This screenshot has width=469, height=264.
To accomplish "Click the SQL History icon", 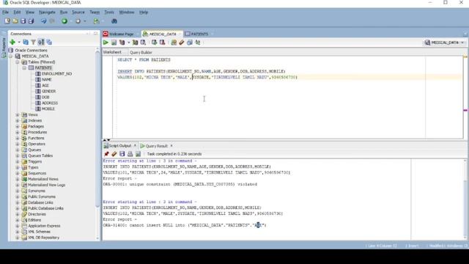I will [190, 43].
